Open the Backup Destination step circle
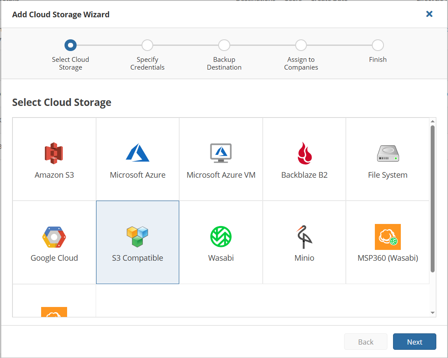 (224, 45)
